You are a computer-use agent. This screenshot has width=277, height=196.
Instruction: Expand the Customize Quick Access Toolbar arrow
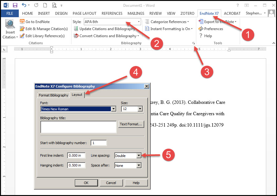[62, 6]
